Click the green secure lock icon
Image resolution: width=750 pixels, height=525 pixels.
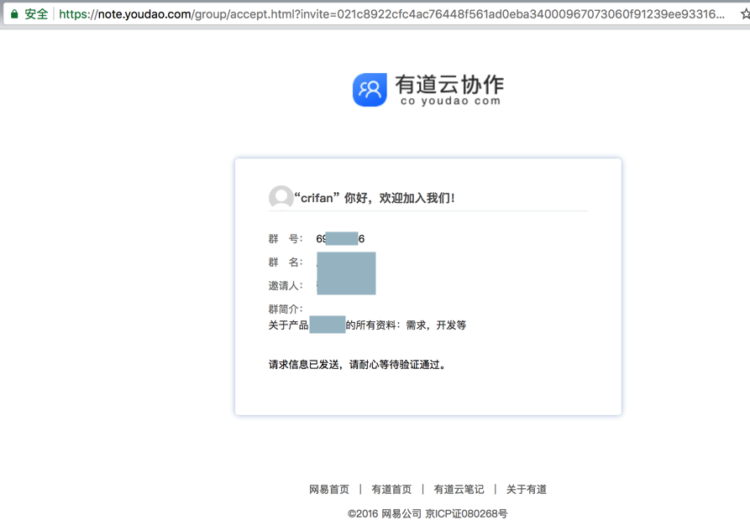click(x=14, y=14)
